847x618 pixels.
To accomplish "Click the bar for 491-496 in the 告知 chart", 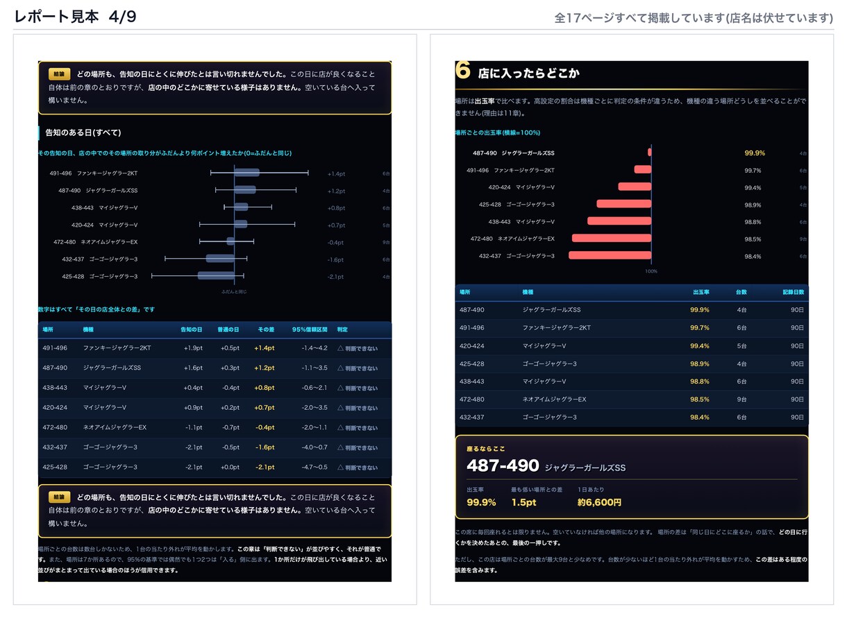I will pyautogui.click(x=247, y=173).
